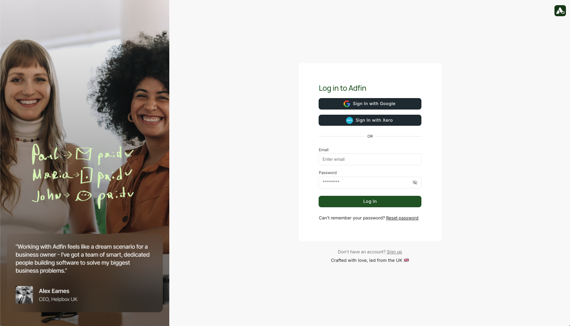Click the Password field label
Image resolution: width=570 pixels, height=326 pixels.
pyautogui.click(x=328, y=173)
